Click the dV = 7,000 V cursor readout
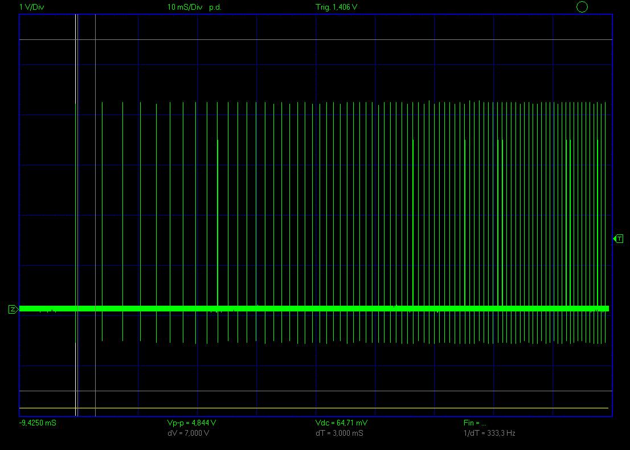 [x=188, y=433]
